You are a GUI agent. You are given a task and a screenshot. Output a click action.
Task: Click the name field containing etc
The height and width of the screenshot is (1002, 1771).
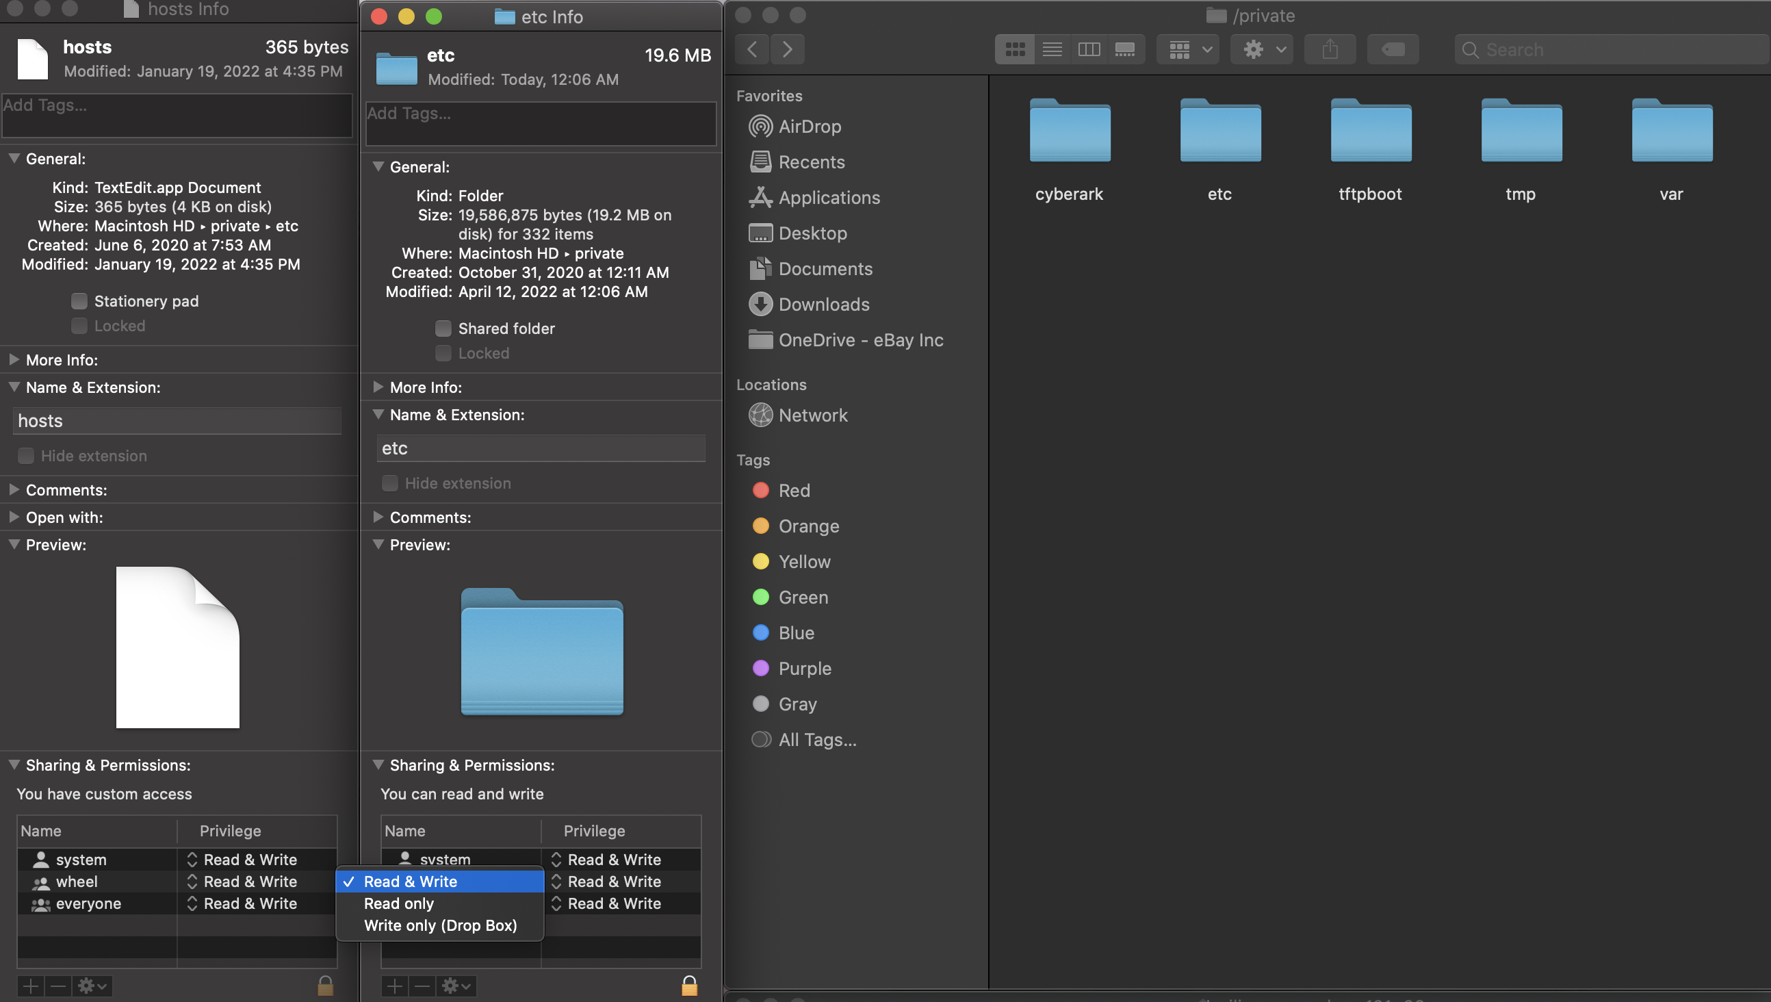point(541,449)
